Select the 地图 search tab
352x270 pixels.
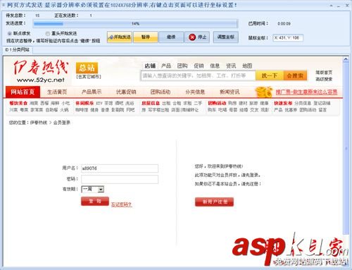[247, 66]
